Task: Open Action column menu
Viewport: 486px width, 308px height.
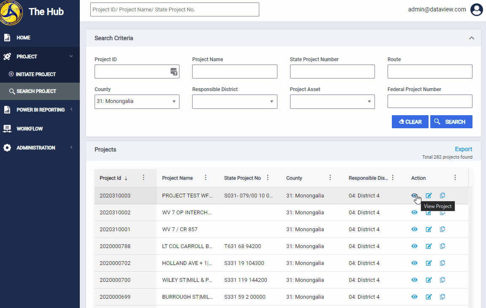Action: pyautogui.click(x=455, y=178)
